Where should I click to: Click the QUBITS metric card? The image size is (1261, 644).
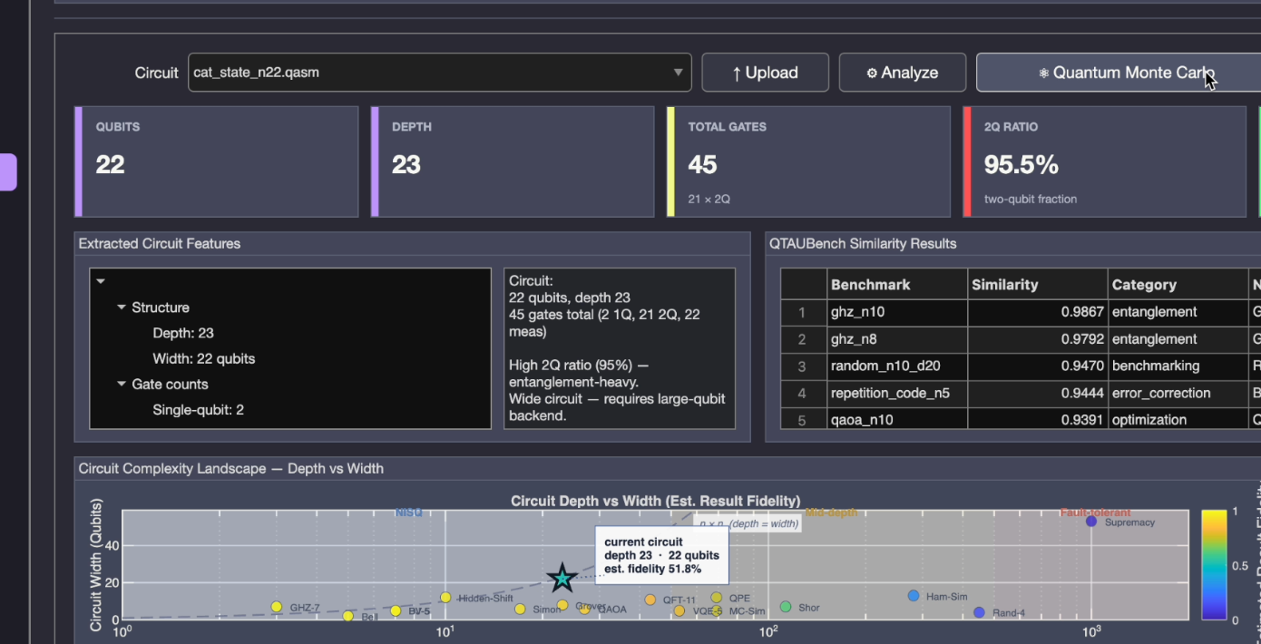[216, 161]
